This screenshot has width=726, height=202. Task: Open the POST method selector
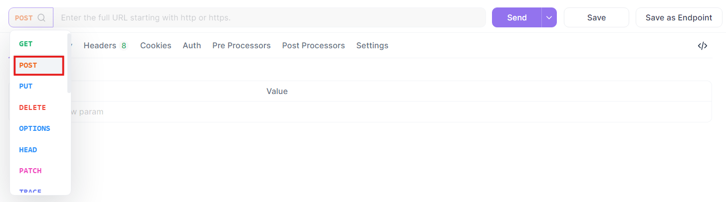pos(31,17)
